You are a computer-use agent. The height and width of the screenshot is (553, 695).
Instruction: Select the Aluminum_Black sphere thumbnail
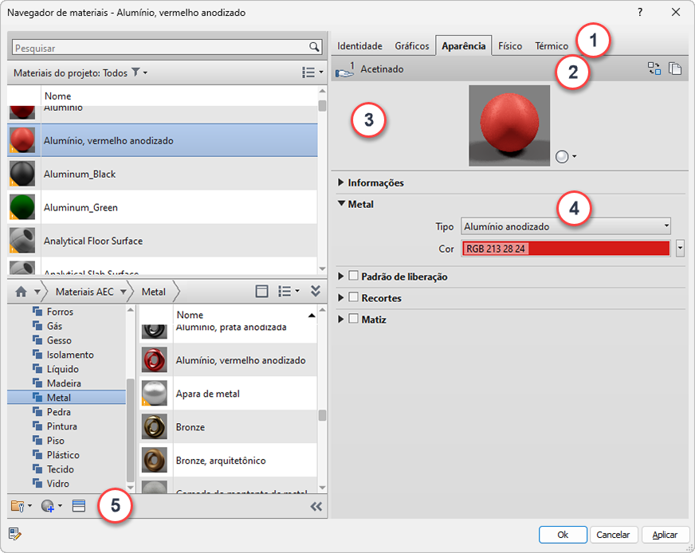(x=22, y=174)
